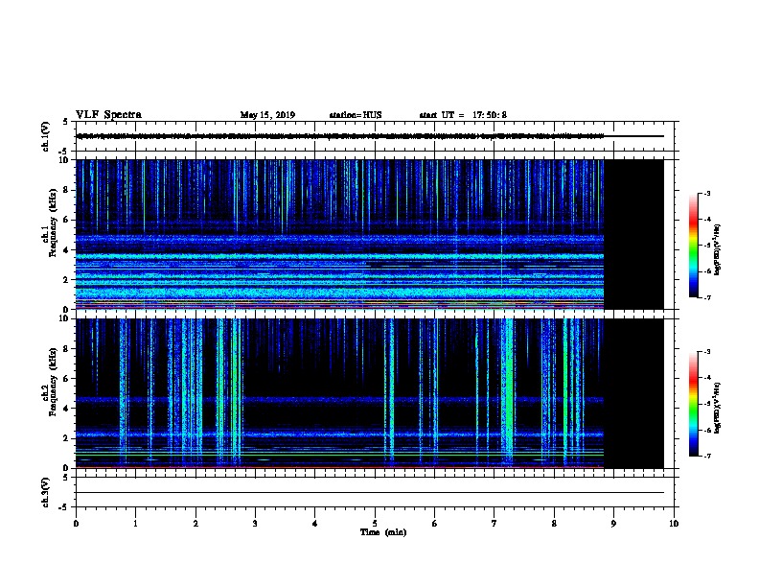Click the ch.2 spectrogram color scale bar

(x=694, y=404)
